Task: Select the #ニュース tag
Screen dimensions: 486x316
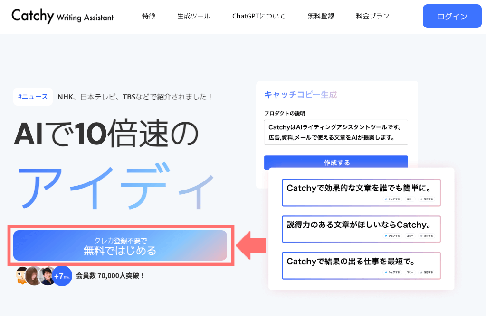Action: coord(33,97)
